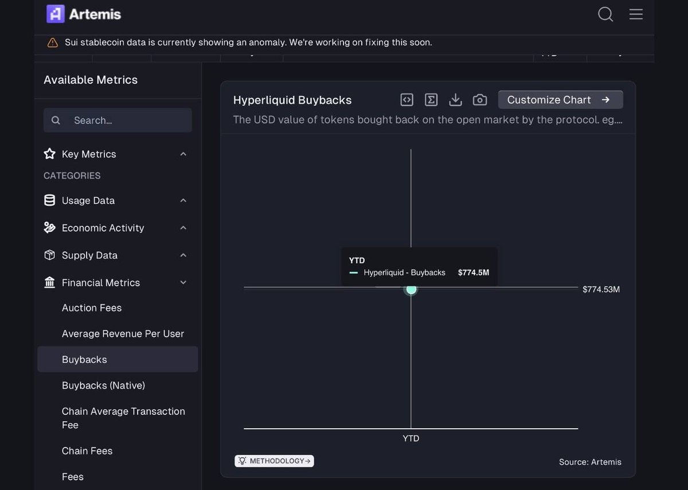Image resolution: width=688 pixels, height=490 pixels.
Task: Click the $774.53M axis label
Action: click(601, 289)
